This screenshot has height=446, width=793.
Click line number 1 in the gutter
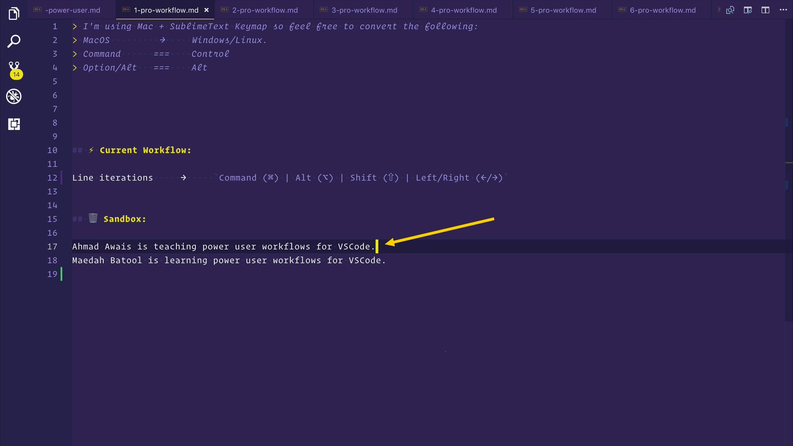(55, 26)
